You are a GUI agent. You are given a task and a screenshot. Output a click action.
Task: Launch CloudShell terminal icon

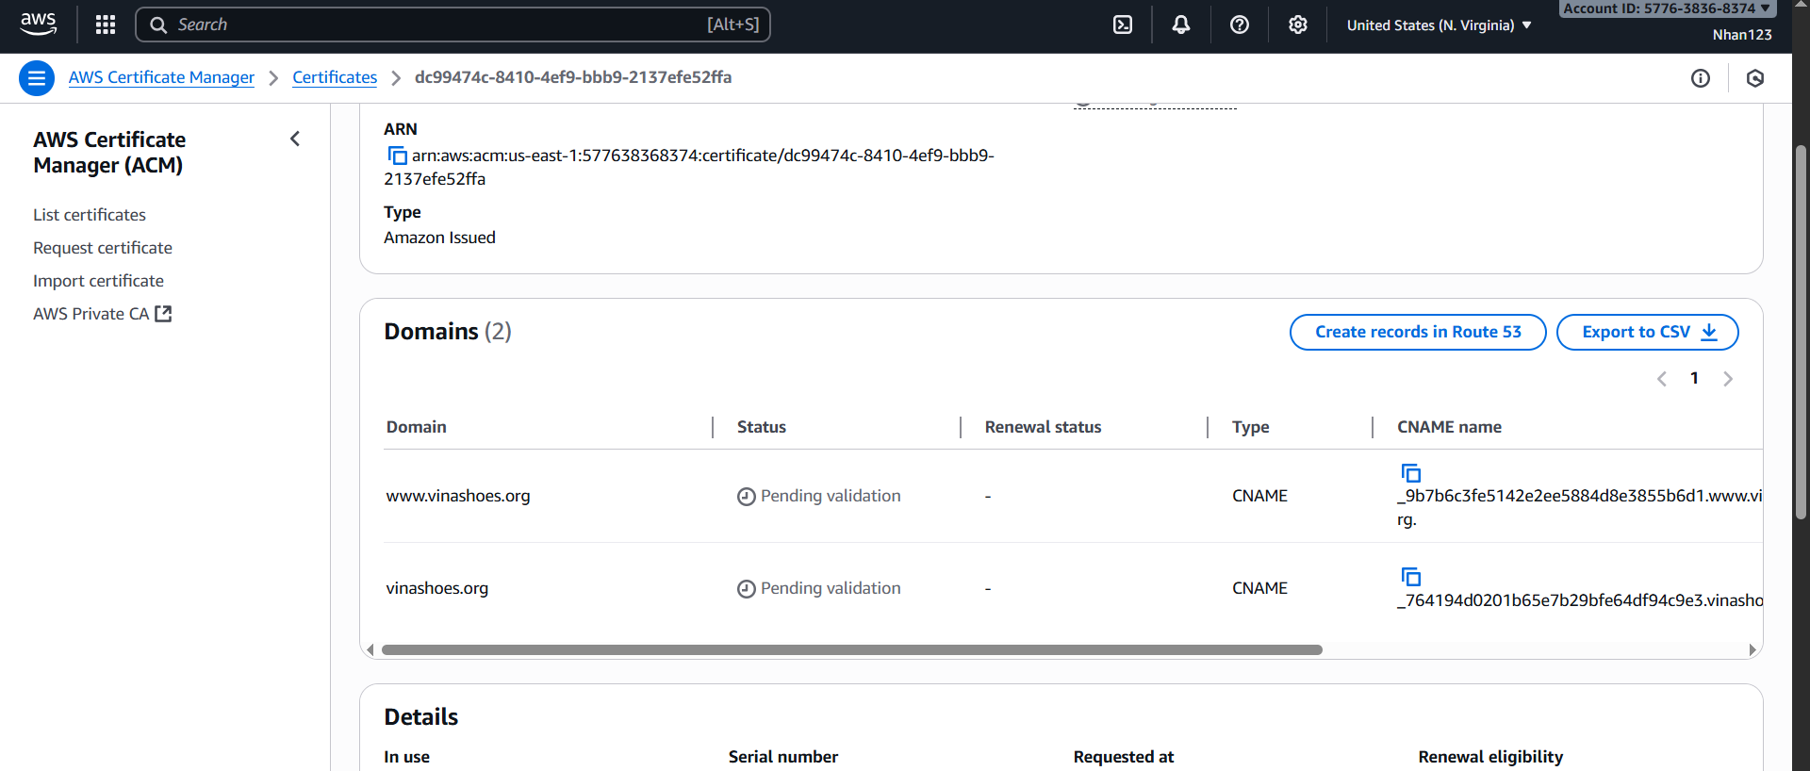coord(1123,25)
